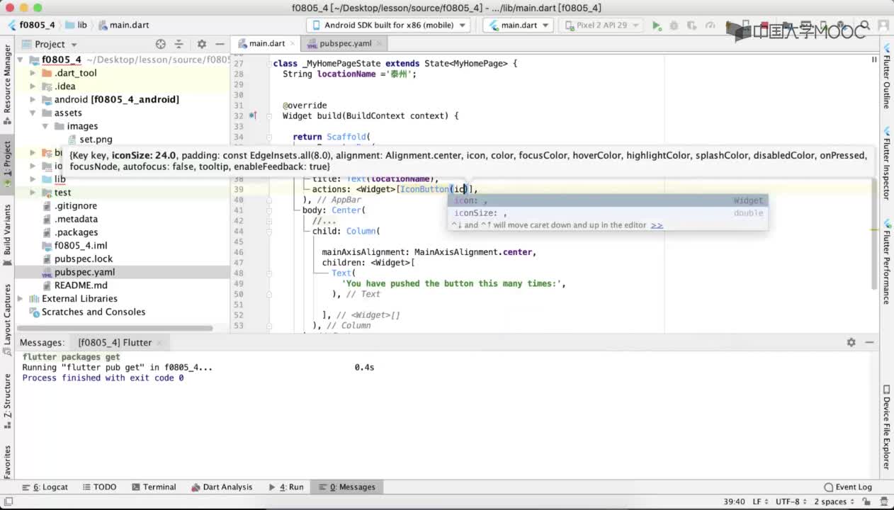Image resolution: width=894 pixels, height=510 pixels.
Task: Open Pixel 2 API 29 emulator dropdown
Action: pos(601,25)
